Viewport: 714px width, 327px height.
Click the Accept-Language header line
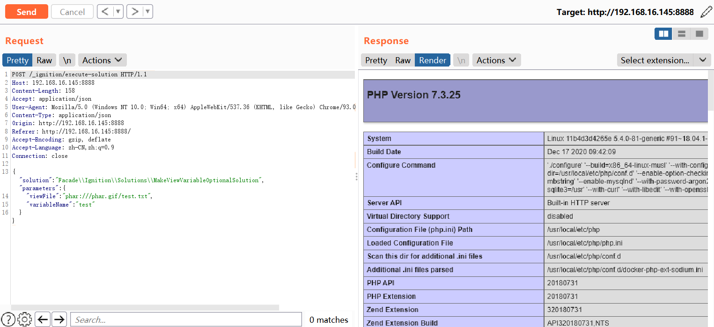63,148
